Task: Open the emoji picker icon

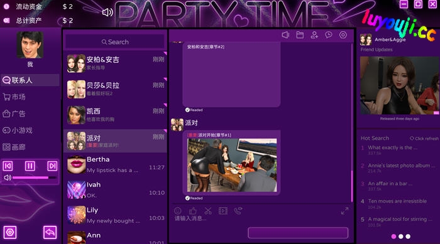Action: [178, 211]
